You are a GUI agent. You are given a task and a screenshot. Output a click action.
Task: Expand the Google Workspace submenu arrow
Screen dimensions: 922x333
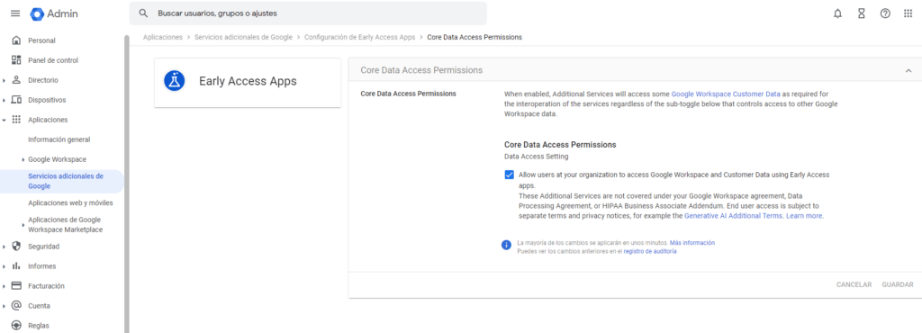click(x=23, y=159)
